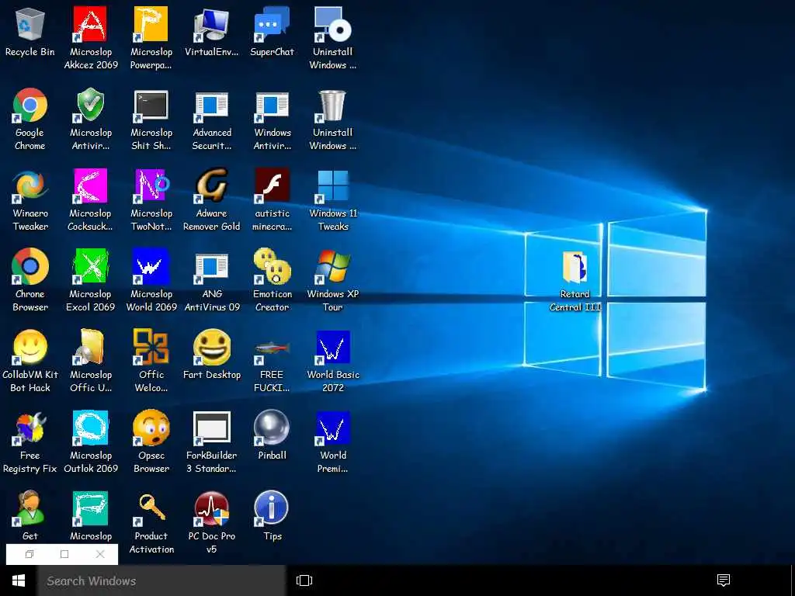Screen dimensions: 795x596
Task: Open Task View on the taskbar
Action: pyautogui.click(x=304, y=580)
